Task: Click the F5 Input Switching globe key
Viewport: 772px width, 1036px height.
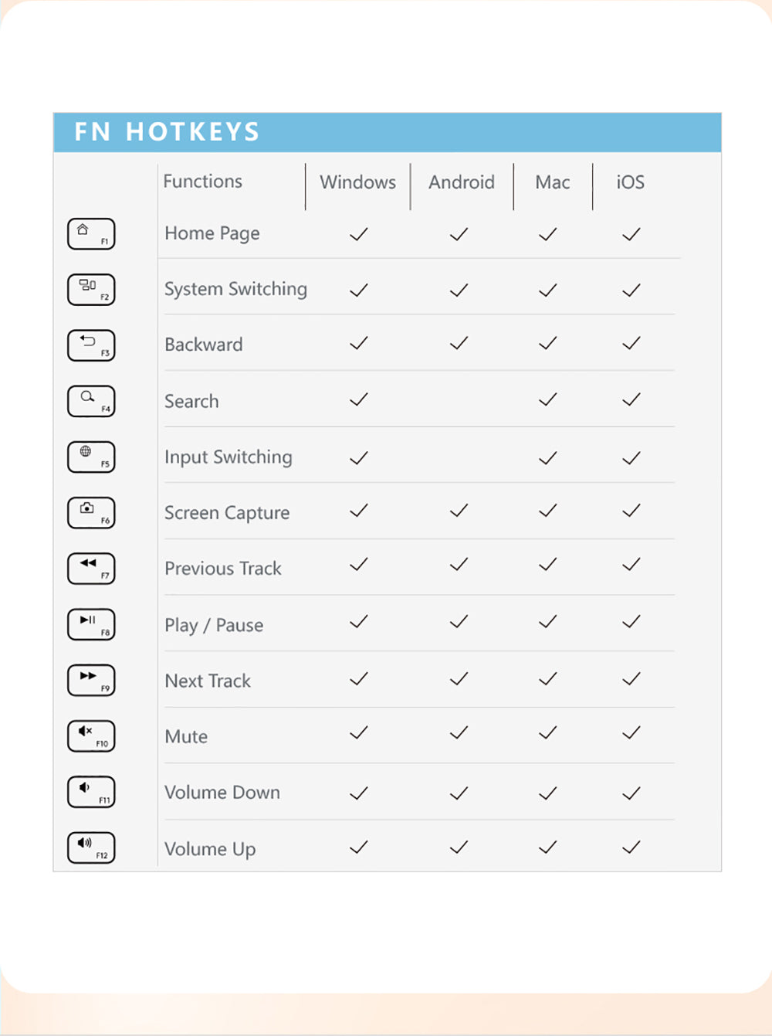Action: [91, 457]
